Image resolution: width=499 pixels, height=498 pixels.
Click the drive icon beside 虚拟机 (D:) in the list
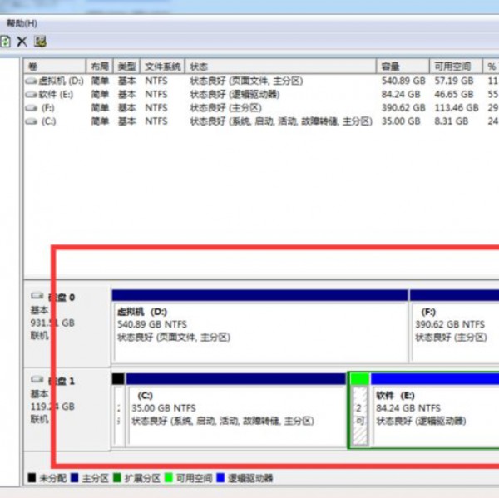[32, 81]
